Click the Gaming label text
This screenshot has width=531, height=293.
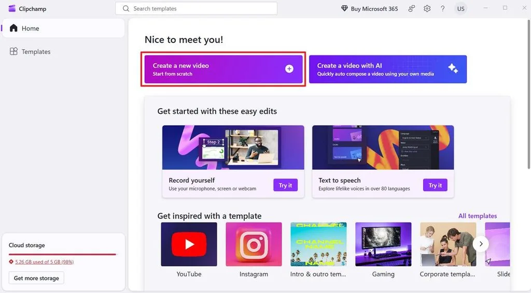click(x=383, y=274)
